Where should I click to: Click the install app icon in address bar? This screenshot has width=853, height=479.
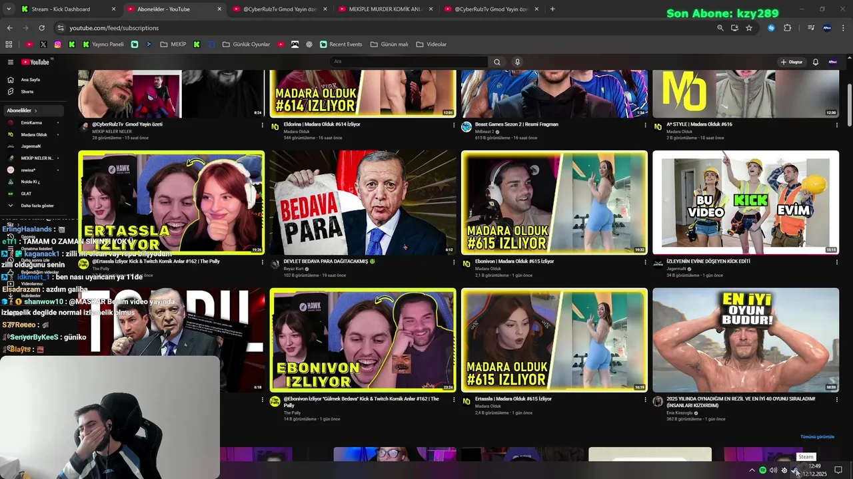[x=734, y=28]
